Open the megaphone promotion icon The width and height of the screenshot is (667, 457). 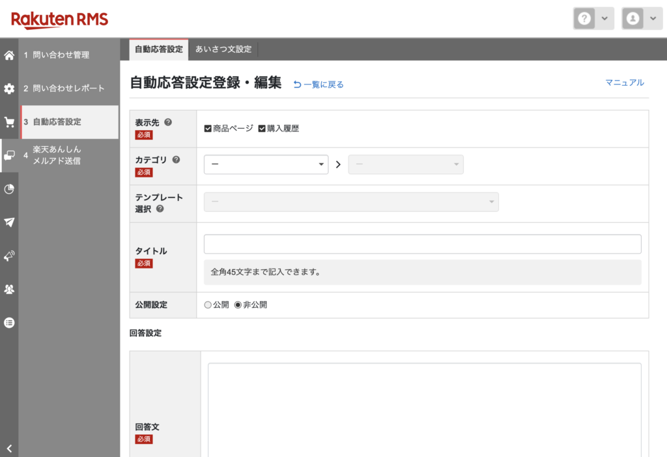9,255
